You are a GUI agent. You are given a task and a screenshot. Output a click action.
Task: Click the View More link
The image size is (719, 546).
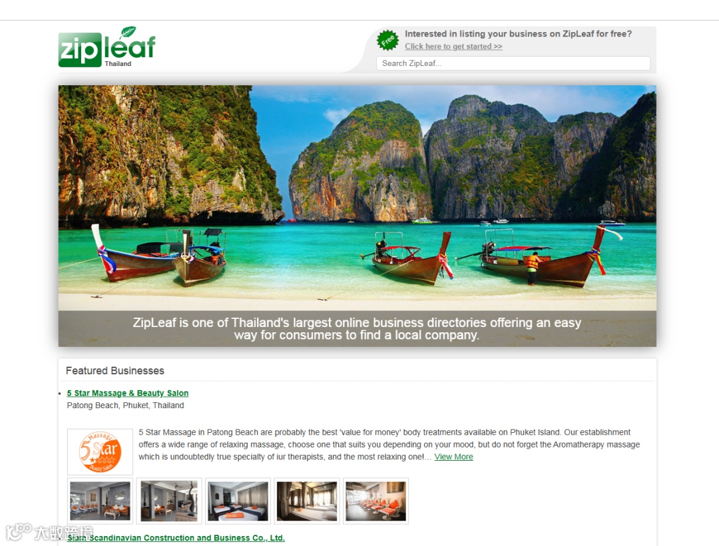click(453, 457)
